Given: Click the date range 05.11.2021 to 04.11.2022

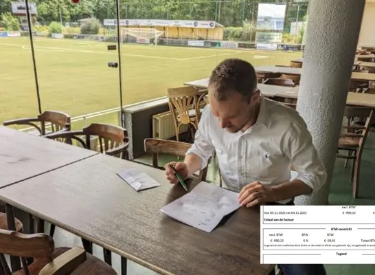Looking at the screenshot, I should click(x=285, y=212).
